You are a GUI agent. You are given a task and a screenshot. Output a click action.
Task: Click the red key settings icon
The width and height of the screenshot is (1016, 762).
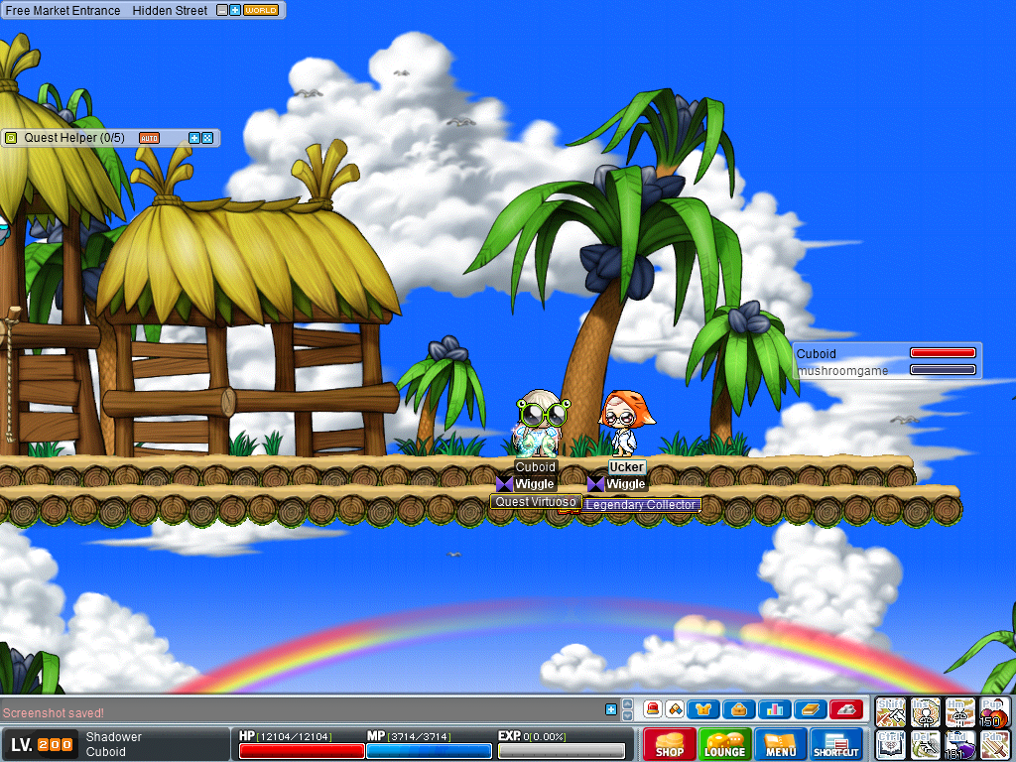(845, 708)
